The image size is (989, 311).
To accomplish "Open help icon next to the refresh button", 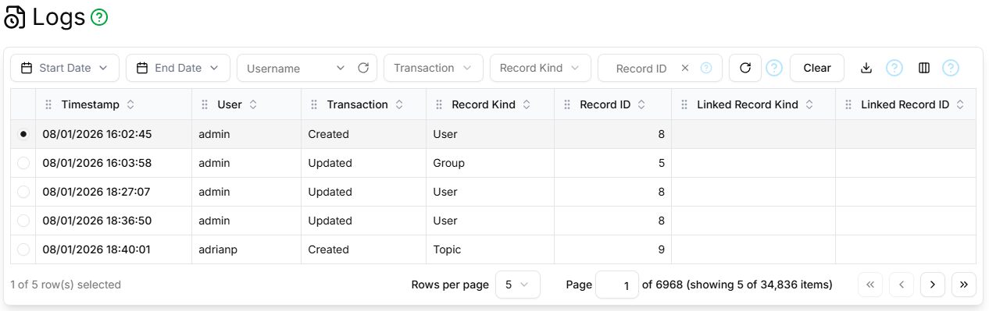I will tap(774, 68).
